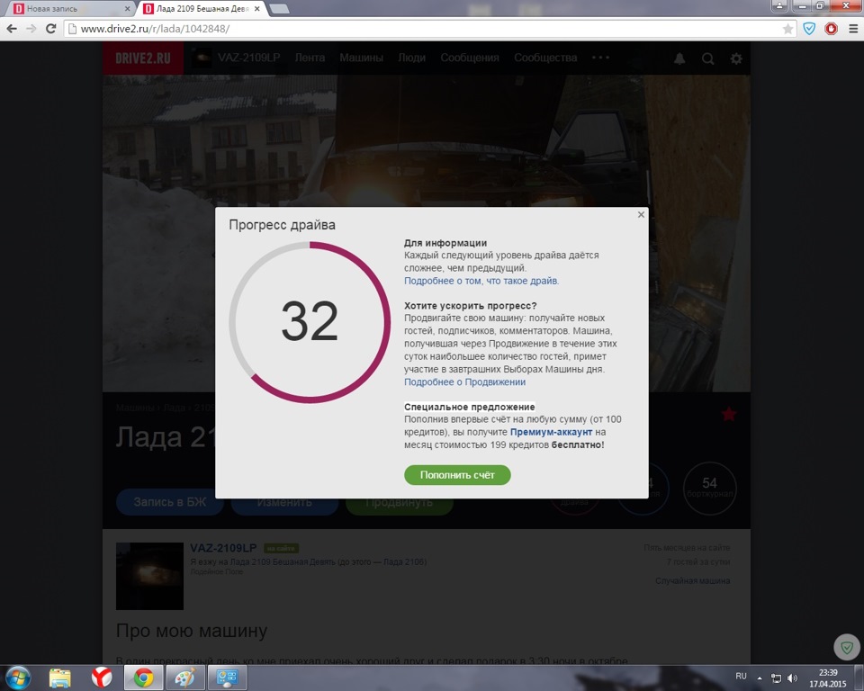864x691 pixels.
Task: Open the VAZ-2109LP profile in navbar
Action: [237, 58]
